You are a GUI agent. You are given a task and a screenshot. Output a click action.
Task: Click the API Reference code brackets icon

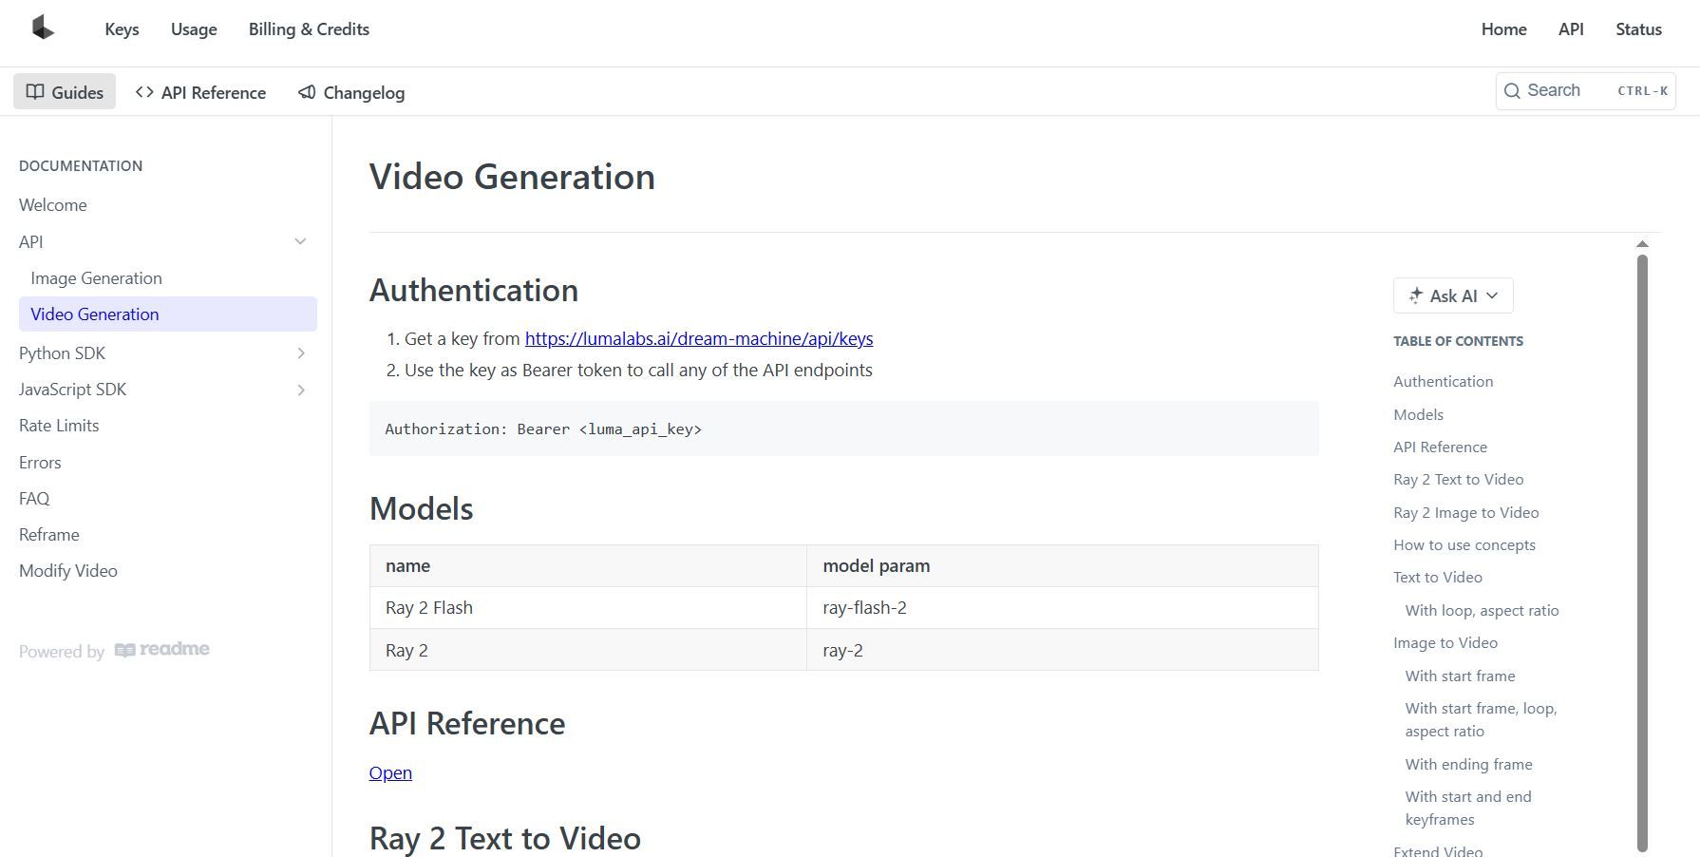tap(144, 92)
